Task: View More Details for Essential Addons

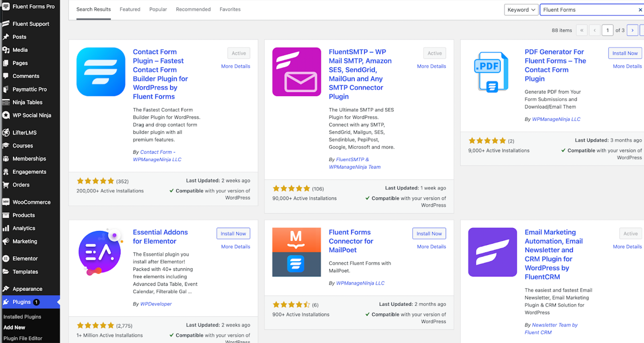Action: 235,247
